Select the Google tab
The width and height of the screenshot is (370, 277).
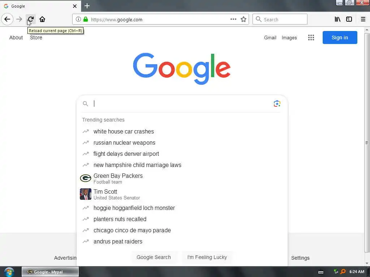pyautogui.click(x=40, y=6)
